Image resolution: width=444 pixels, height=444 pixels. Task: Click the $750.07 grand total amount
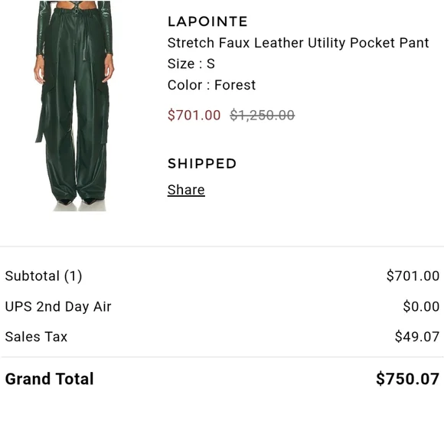coord(408,379)
